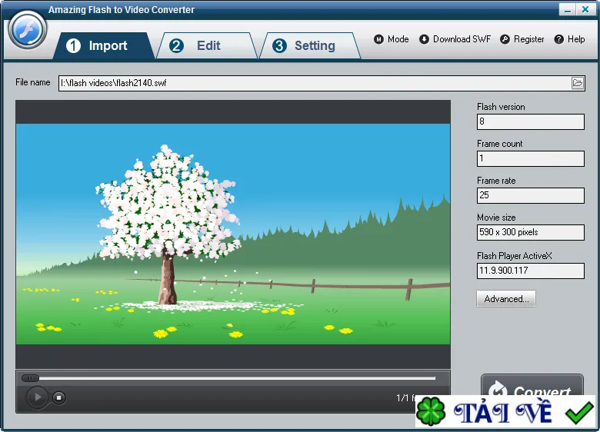
Task: Switch to the Edit tab
Action: click(x=207, y=46)
